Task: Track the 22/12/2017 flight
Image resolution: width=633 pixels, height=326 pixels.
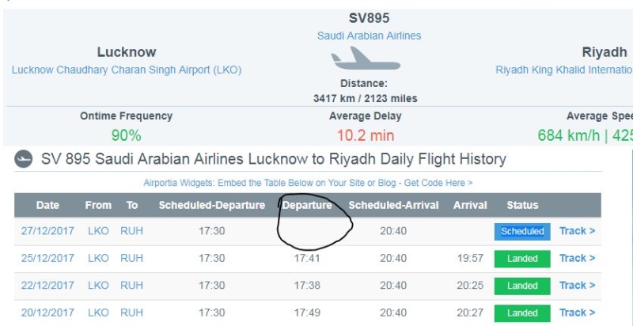Action: (x=577, y=285)
